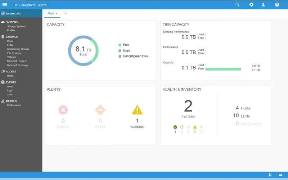Click the critical alerts red X icon
288x180 pixels.
click(x=63, y=110)
